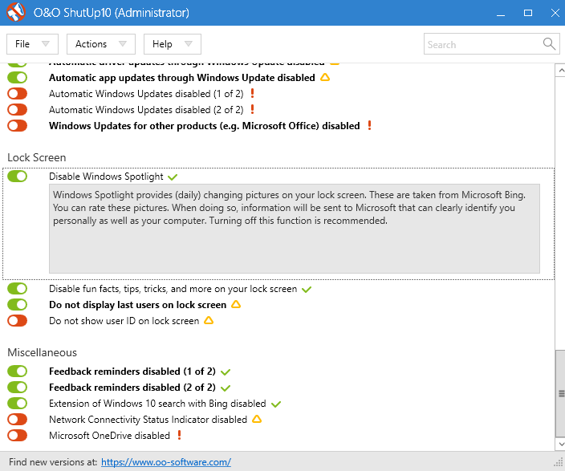565x471 pixels.
Task: Enable Automatic Windows Updates disabled (2 of 2) switch
Action: tap(18, 110)
